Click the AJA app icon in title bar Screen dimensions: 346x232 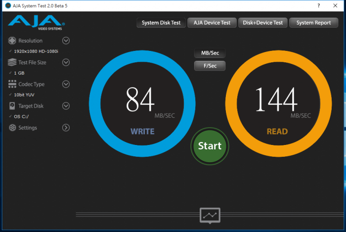tap(8, 6)
